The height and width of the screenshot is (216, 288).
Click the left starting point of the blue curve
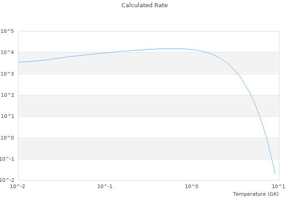(18, 62)
